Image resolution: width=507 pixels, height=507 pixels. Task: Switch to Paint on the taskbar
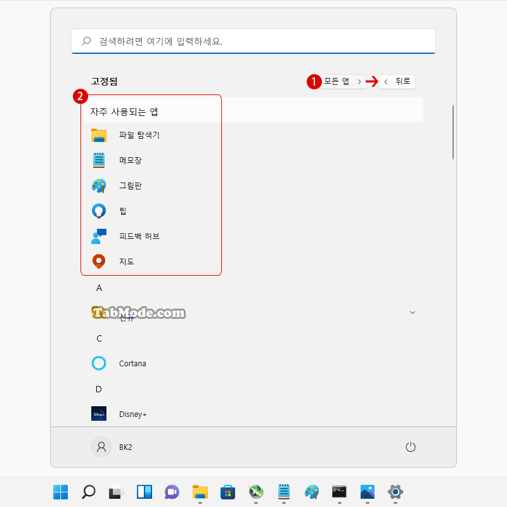[x=312, y=492]
